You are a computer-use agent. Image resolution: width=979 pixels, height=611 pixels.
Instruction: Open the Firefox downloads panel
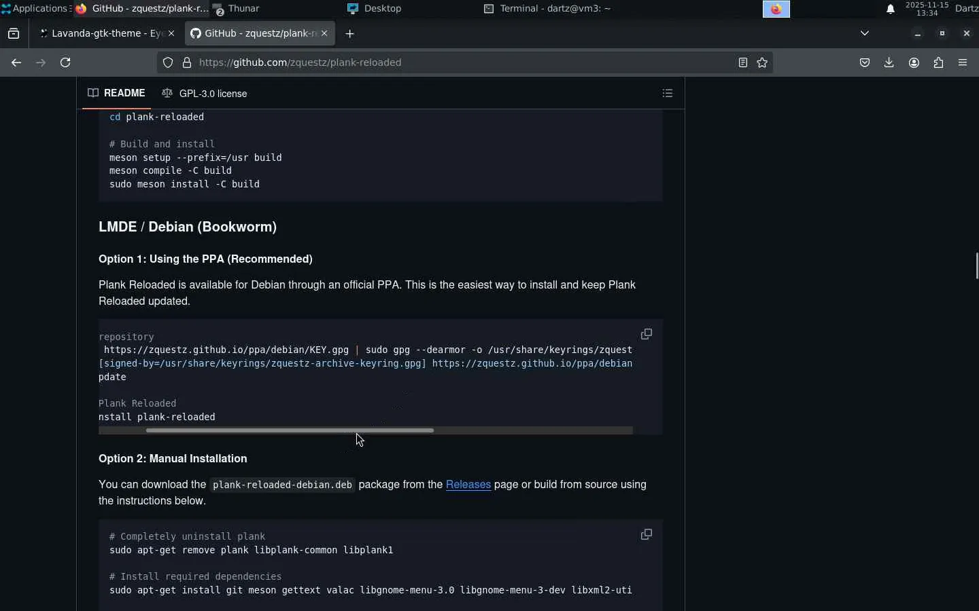[889, 62]
